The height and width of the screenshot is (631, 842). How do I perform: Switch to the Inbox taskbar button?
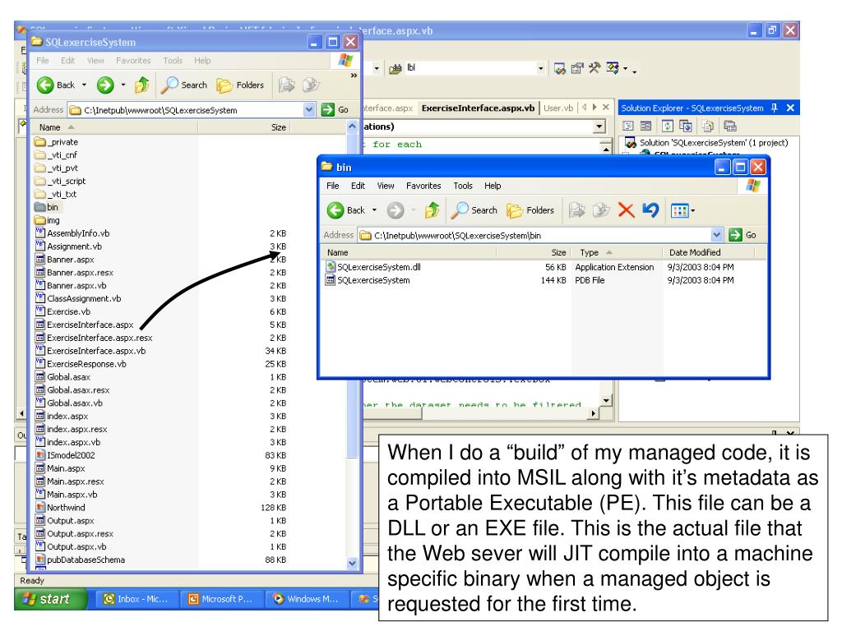click(x=136, y=599)
